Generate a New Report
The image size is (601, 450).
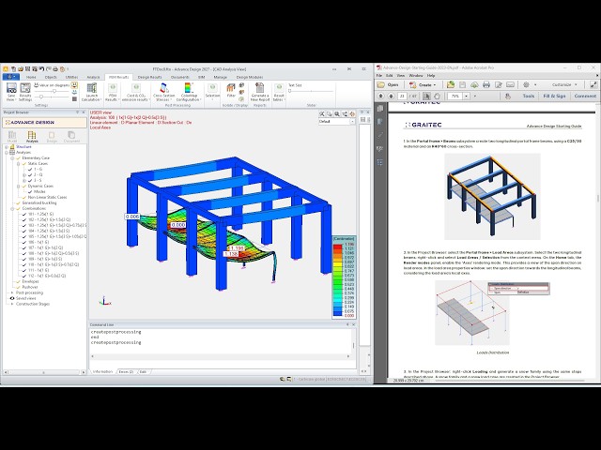(260, 92)
